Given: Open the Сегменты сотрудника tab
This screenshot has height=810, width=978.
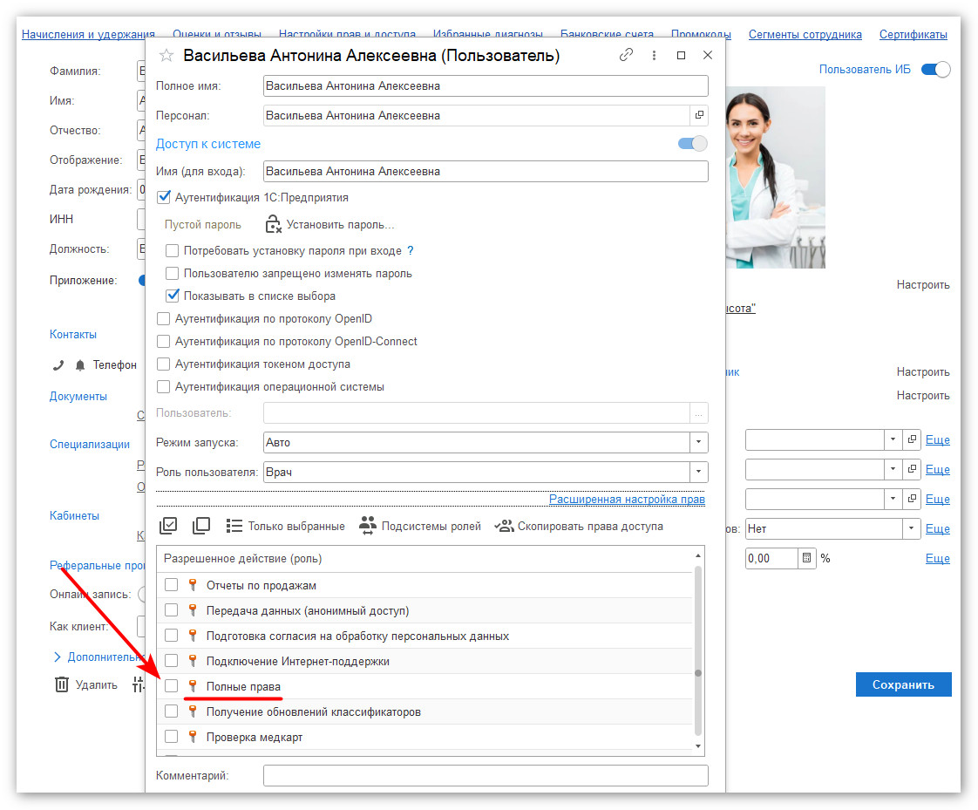Looking at the screenshot, I should tap(805, 35).
